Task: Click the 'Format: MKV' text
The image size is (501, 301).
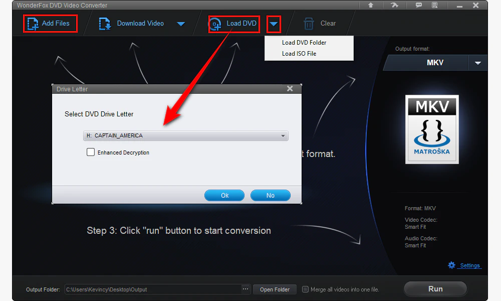Action: [x=420, y=208]
